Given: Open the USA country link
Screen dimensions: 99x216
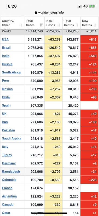Looking at the screenshot, I should pos(5,39).
